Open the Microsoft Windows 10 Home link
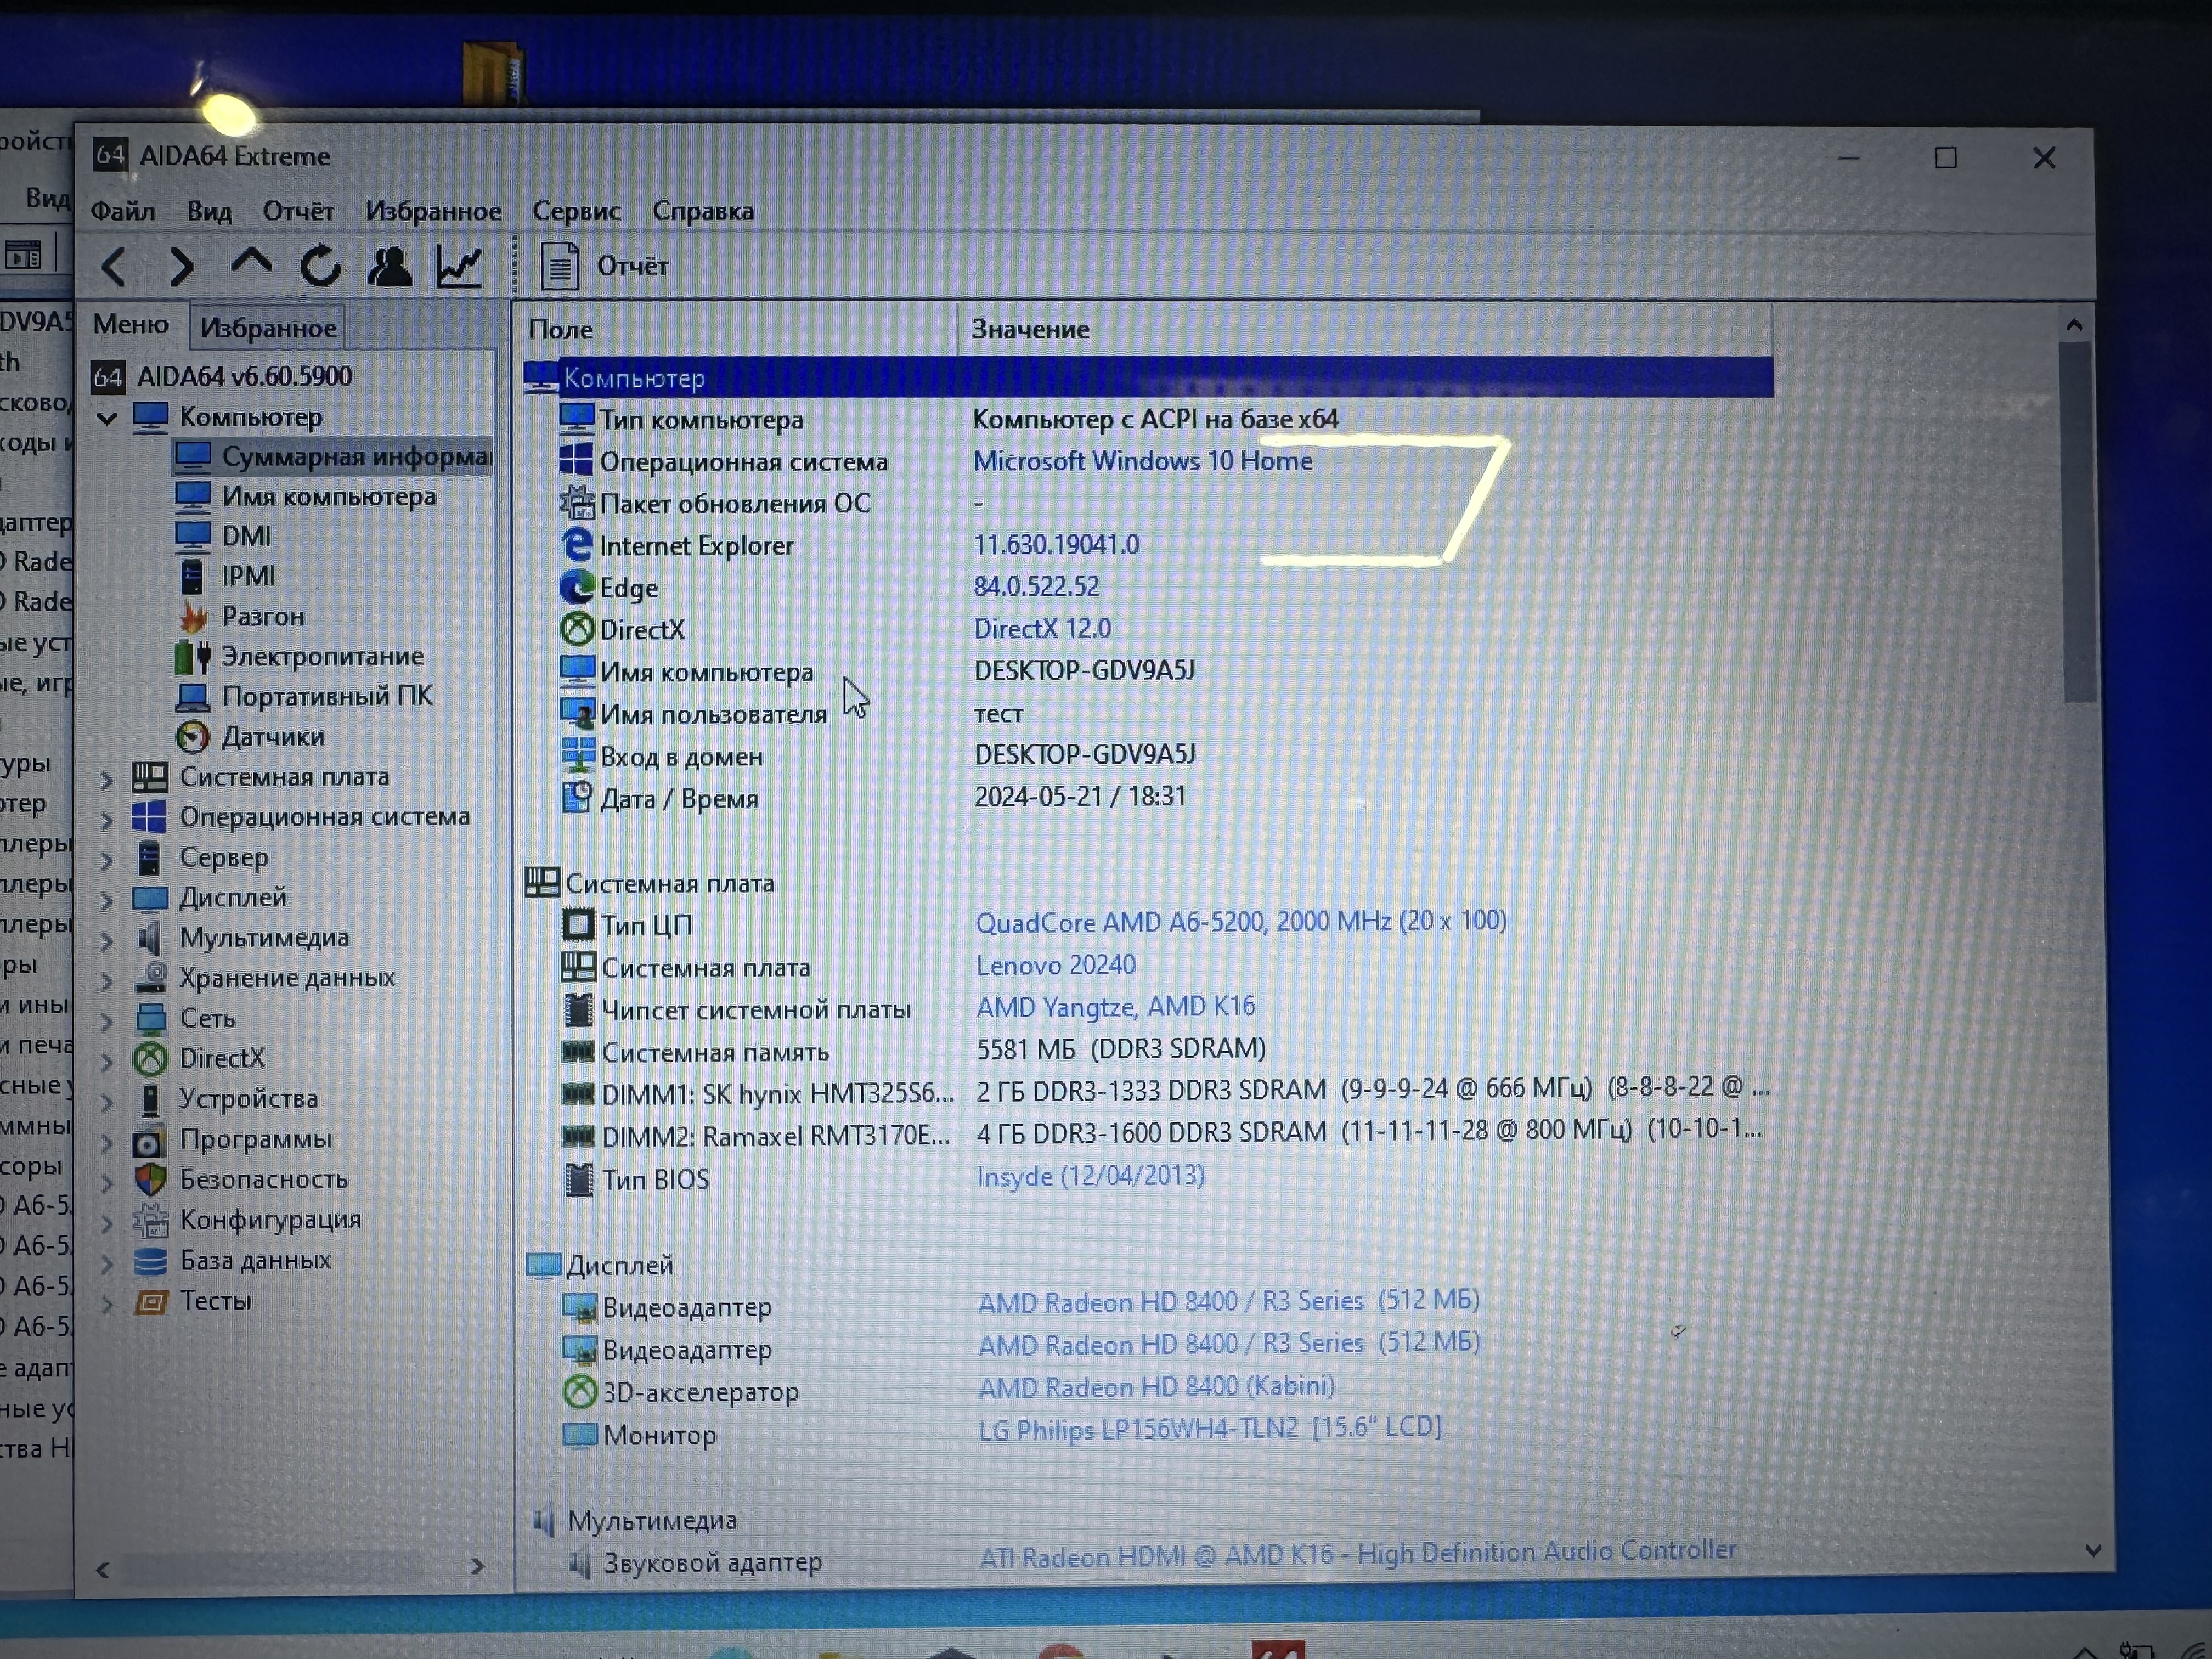The width and height of the screenshot is (2212, 1659). click(x=1143, y=461)
